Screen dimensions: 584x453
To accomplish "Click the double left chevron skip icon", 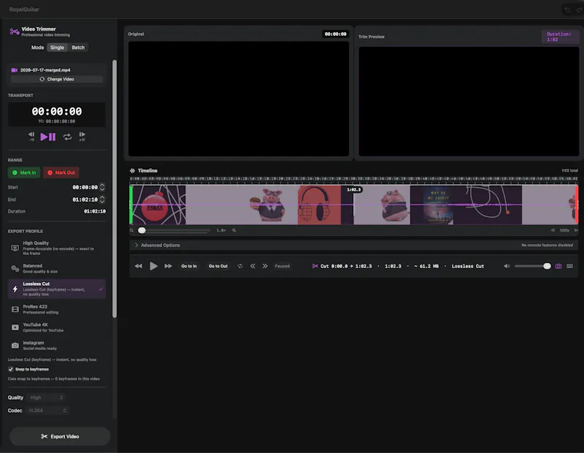I will 253,266.
